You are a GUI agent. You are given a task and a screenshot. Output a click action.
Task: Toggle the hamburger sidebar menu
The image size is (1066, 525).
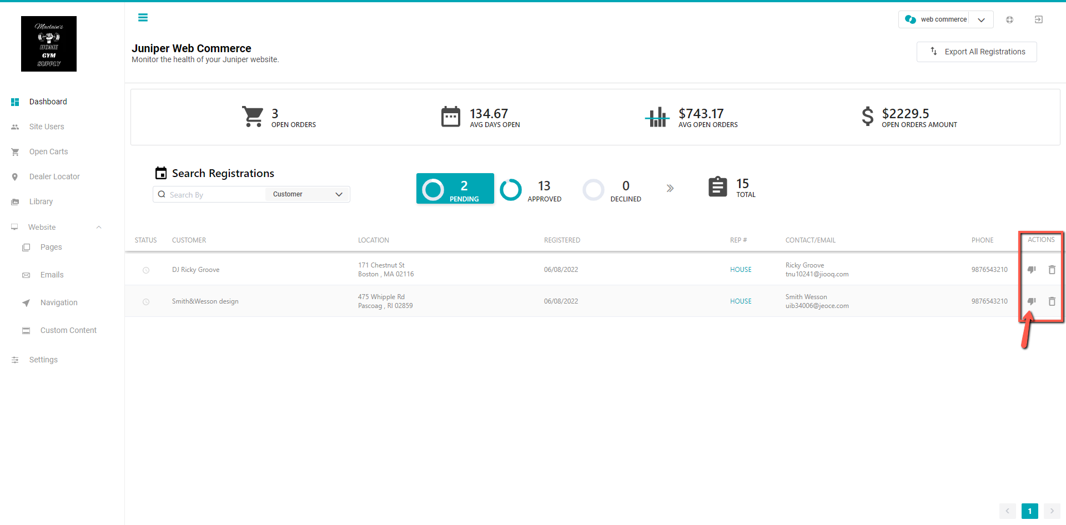(x=143, y=18)
